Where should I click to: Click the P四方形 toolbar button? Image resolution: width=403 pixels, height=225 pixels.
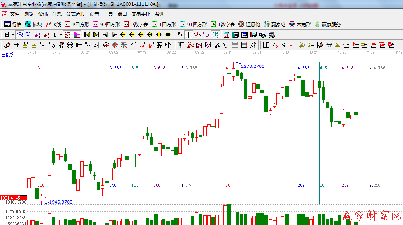tap(77, 24)
